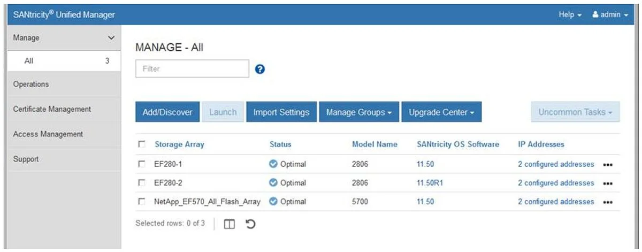Open the admin user dropdown

click(610, 15)
